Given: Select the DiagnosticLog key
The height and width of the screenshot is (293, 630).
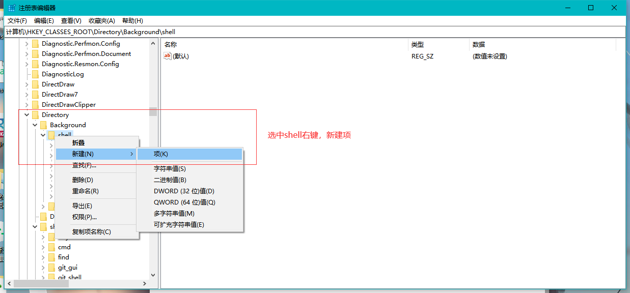Looking at the screenshot, I should click(63, 74).
